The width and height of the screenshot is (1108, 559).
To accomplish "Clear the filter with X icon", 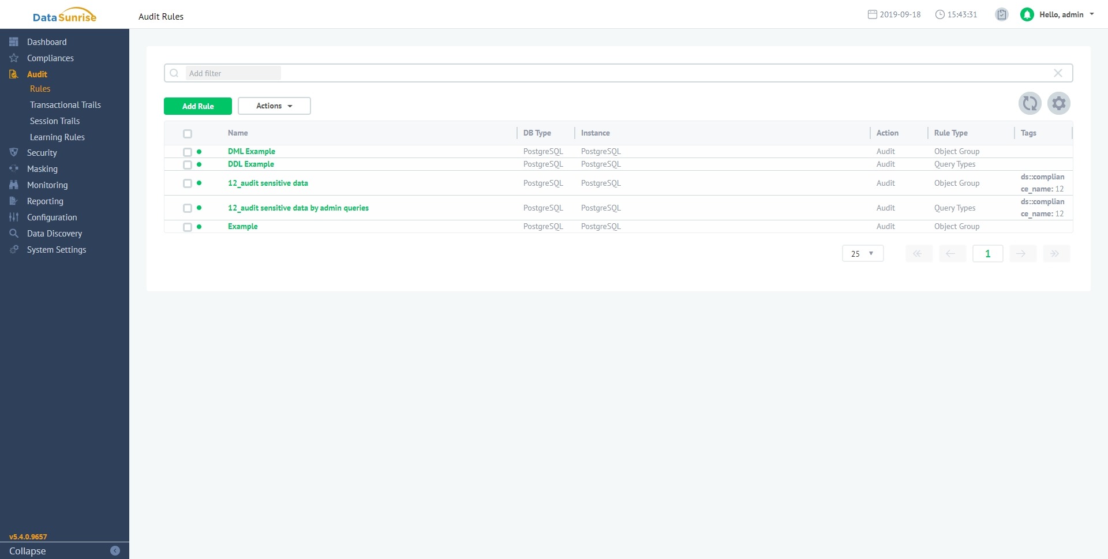I will click(1058, 73).
